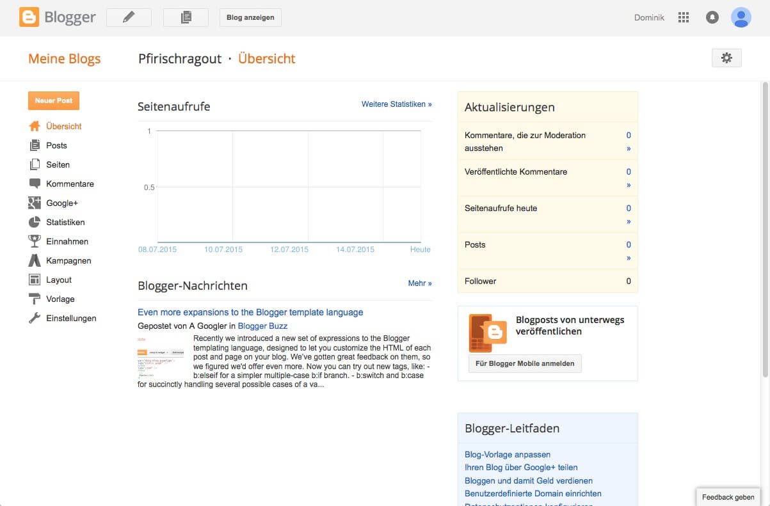Switch to the Posts sidebar section
770x506 pixels.
pyautogui.click(x=56, y=145)
